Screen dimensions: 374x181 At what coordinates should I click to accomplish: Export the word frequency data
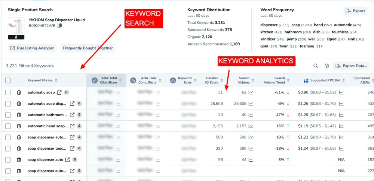point(355,11)
